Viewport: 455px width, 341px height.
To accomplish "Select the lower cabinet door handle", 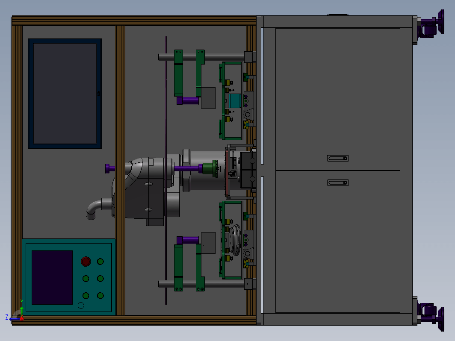I will coord(338,183).
